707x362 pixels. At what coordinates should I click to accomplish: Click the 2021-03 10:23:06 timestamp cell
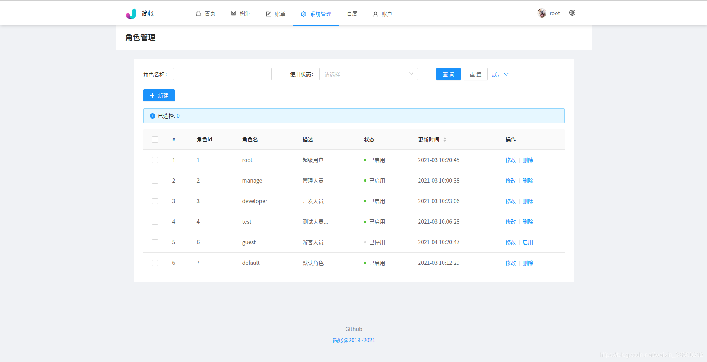[x=439, y=201]
